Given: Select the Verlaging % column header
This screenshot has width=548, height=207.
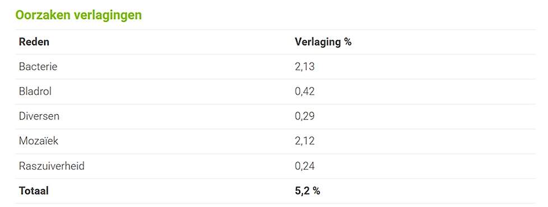Looking at the screenshot, I should [323, 42].
